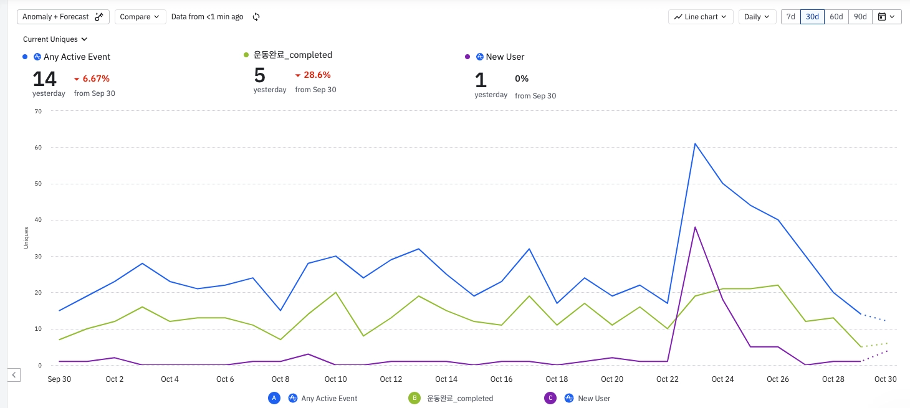Screen dimensions: 910x408
Task: Expand the Daily interval dropdown
Action: (x=757, y=17)
